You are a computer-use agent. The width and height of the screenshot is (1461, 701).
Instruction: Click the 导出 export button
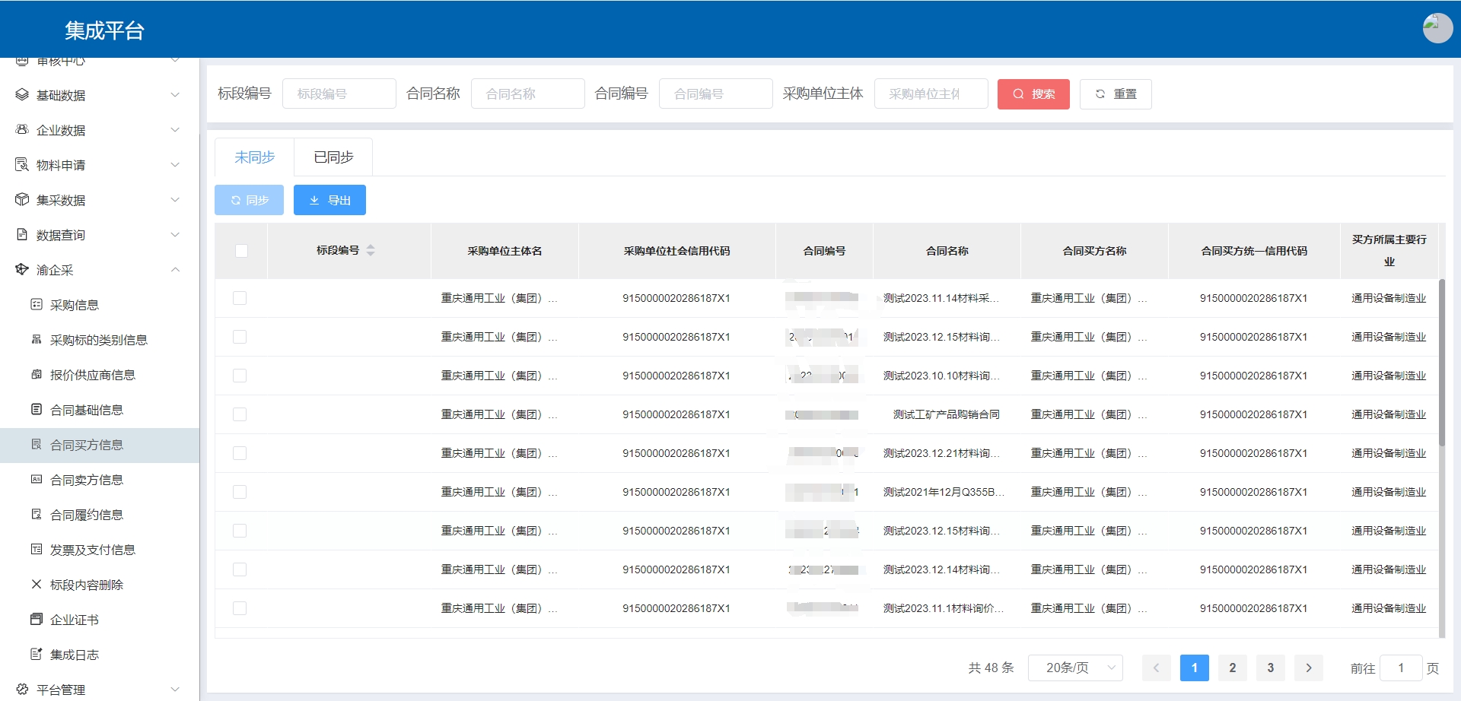pos(329,200)
